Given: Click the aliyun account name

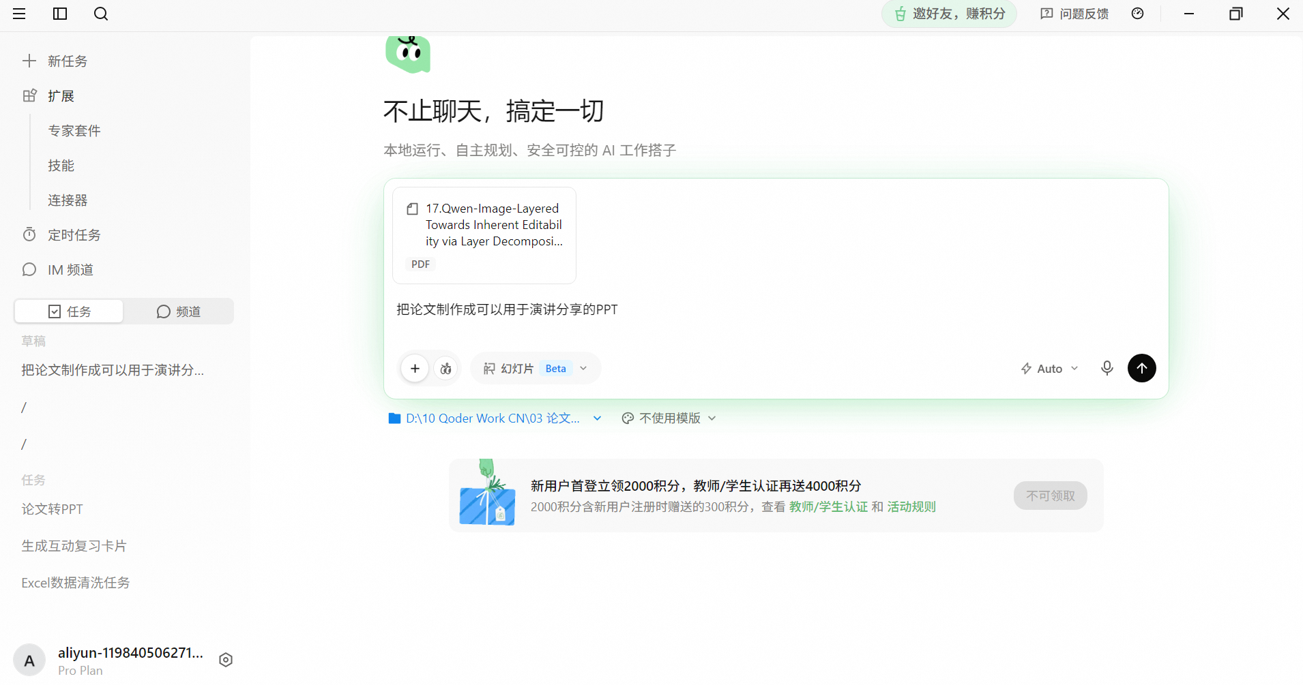Looking at the screenshot, I should (x=130, y=652).
